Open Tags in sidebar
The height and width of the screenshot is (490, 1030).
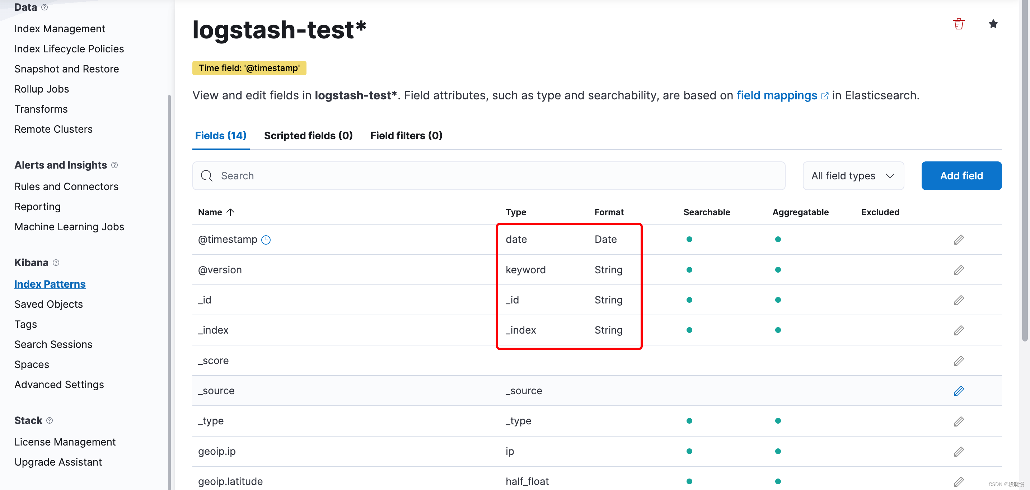(x=25, y=325)
